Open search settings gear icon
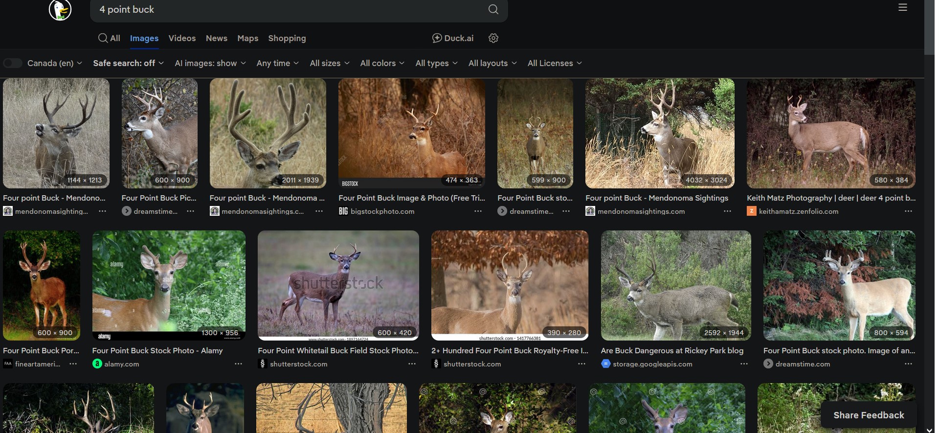The width and height of the screenshot is (939, 433). click(x=493, y=38)
